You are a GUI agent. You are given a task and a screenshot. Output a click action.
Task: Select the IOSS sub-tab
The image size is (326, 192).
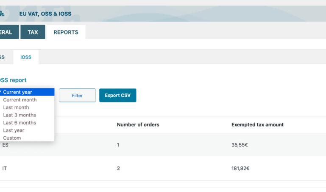click(x=26, y=57)
